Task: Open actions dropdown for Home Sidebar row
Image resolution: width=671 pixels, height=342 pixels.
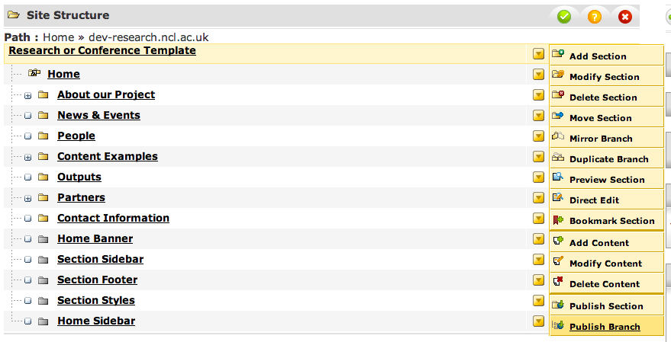Action: pos(538,321)
